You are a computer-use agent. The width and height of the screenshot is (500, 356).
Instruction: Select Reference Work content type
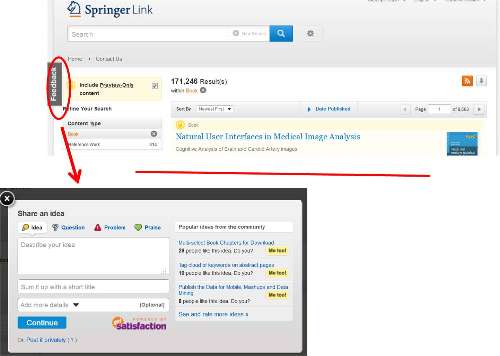(x=112, y=144)
